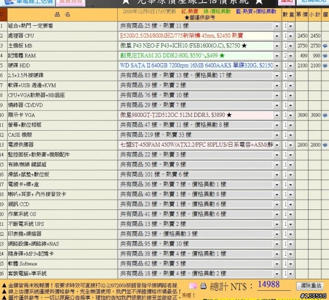Click the 小計 column header

pyautogui.click(x=315, y=14)
